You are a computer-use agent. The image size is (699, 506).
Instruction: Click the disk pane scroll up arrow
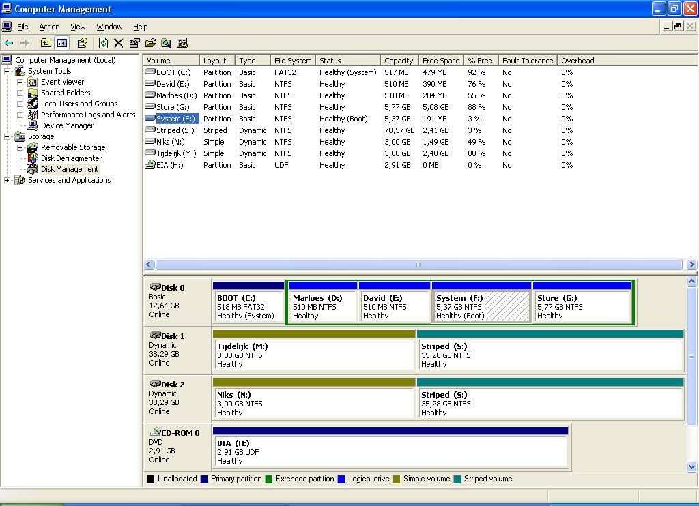tap(691, 281)
